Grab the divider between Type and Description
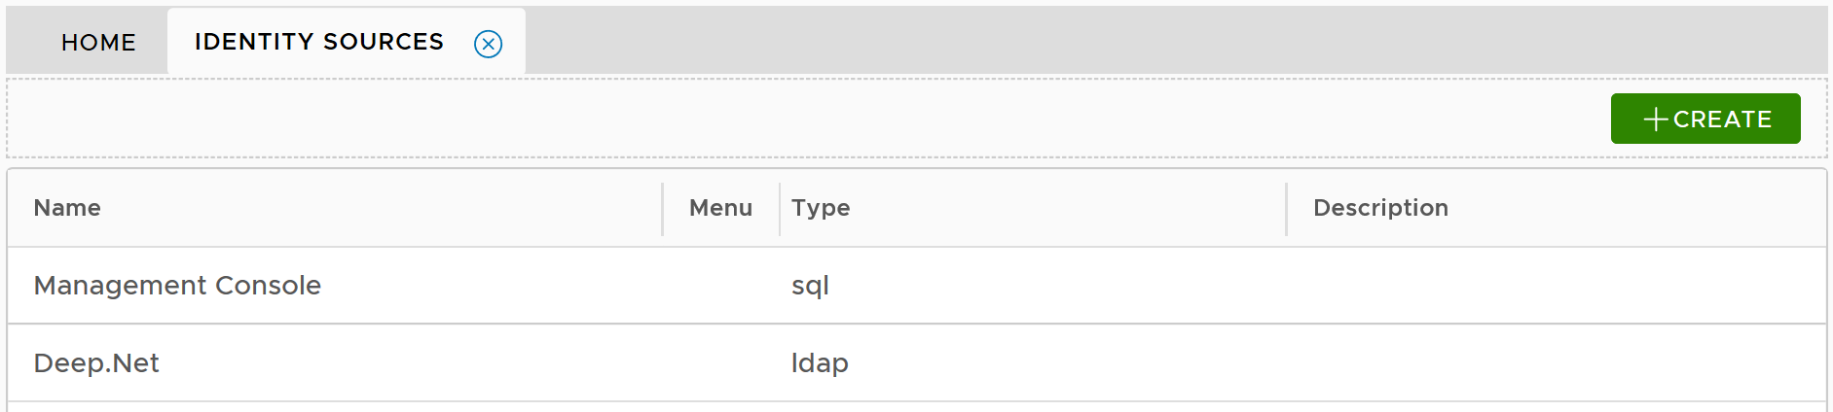Viewport: 1833px width, 412px height. pyautogui.click(x=1286, y=209)
